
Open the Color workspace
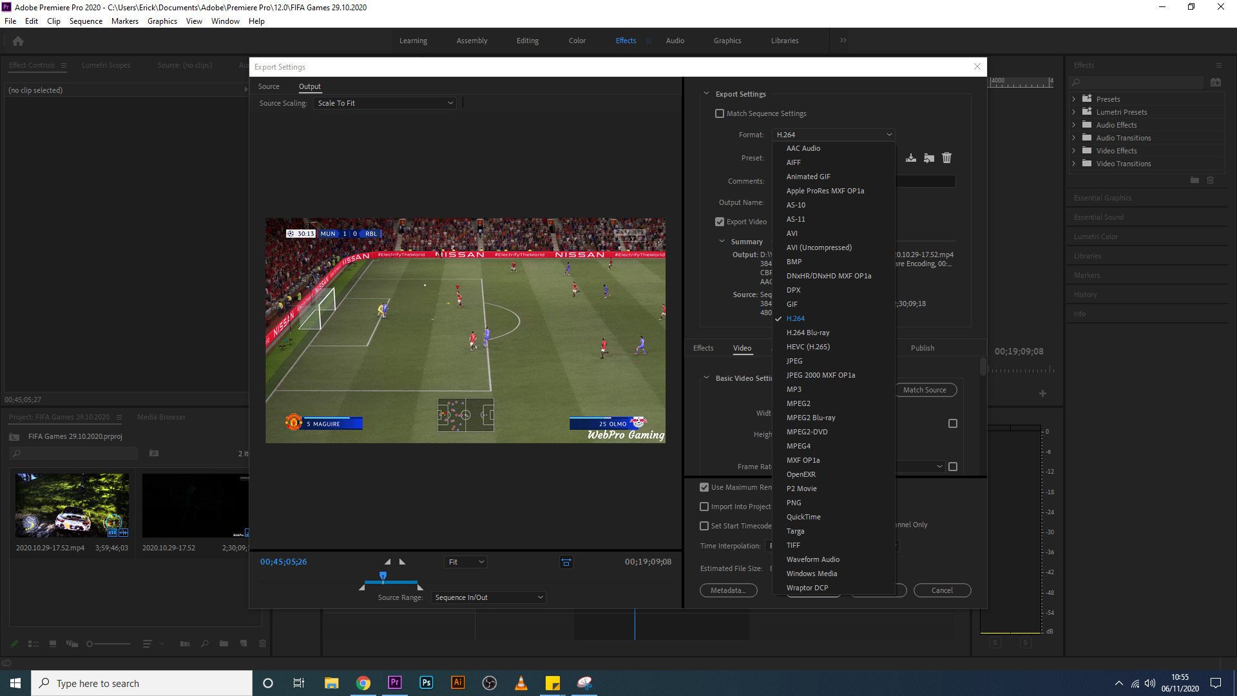[x=577, y=41]
